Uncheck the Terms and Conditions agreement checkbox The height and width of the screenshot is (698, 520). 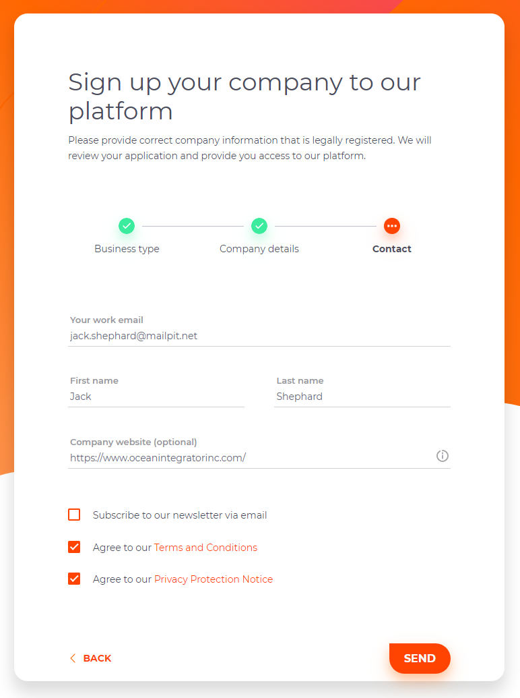tap(74, 547)
